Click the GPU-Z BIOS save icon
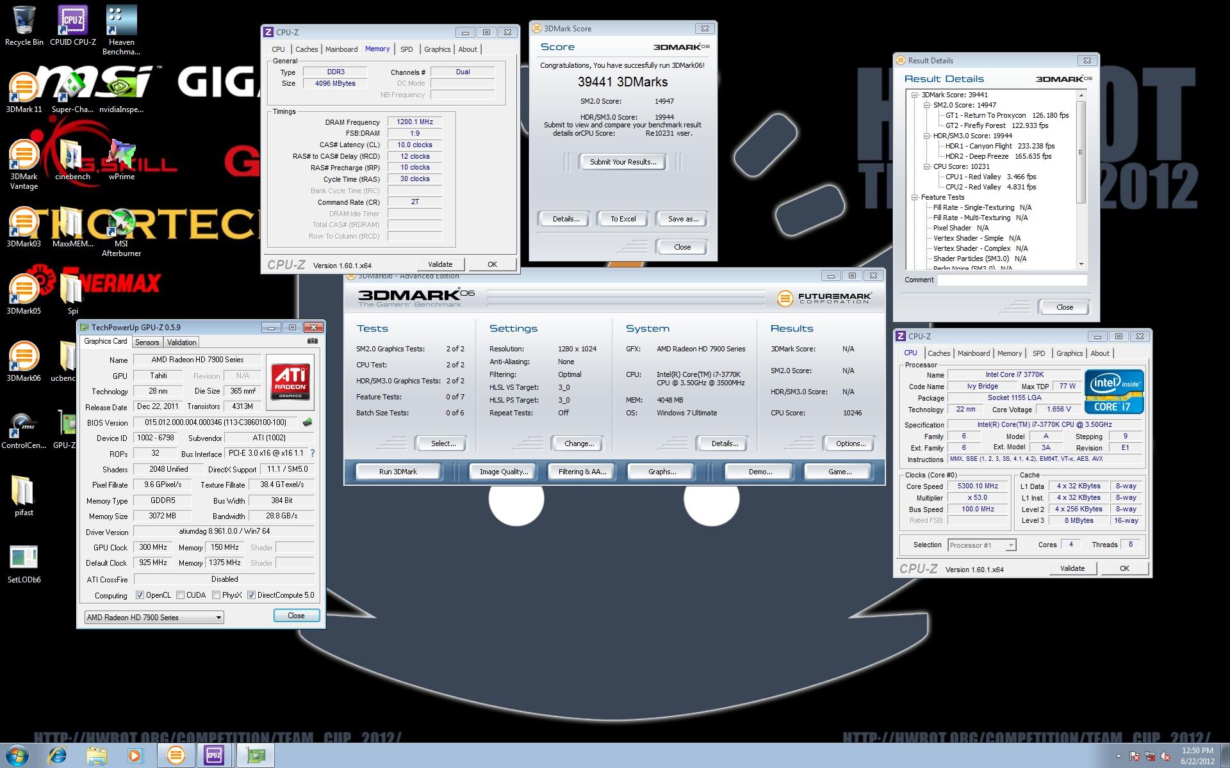The height and width of the screenshot is (768, 1230). coord(307,422)
